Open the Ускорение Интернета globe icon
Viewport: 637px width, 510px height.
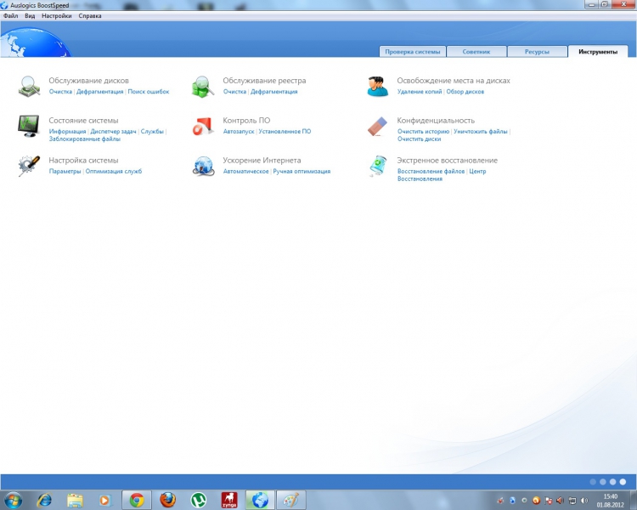coord(202,166)
